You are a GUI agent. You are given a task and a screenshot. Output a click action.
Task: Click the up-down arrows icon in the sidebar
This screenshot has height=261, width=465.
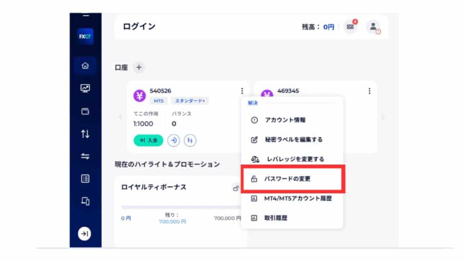click(x=85, y=134)
